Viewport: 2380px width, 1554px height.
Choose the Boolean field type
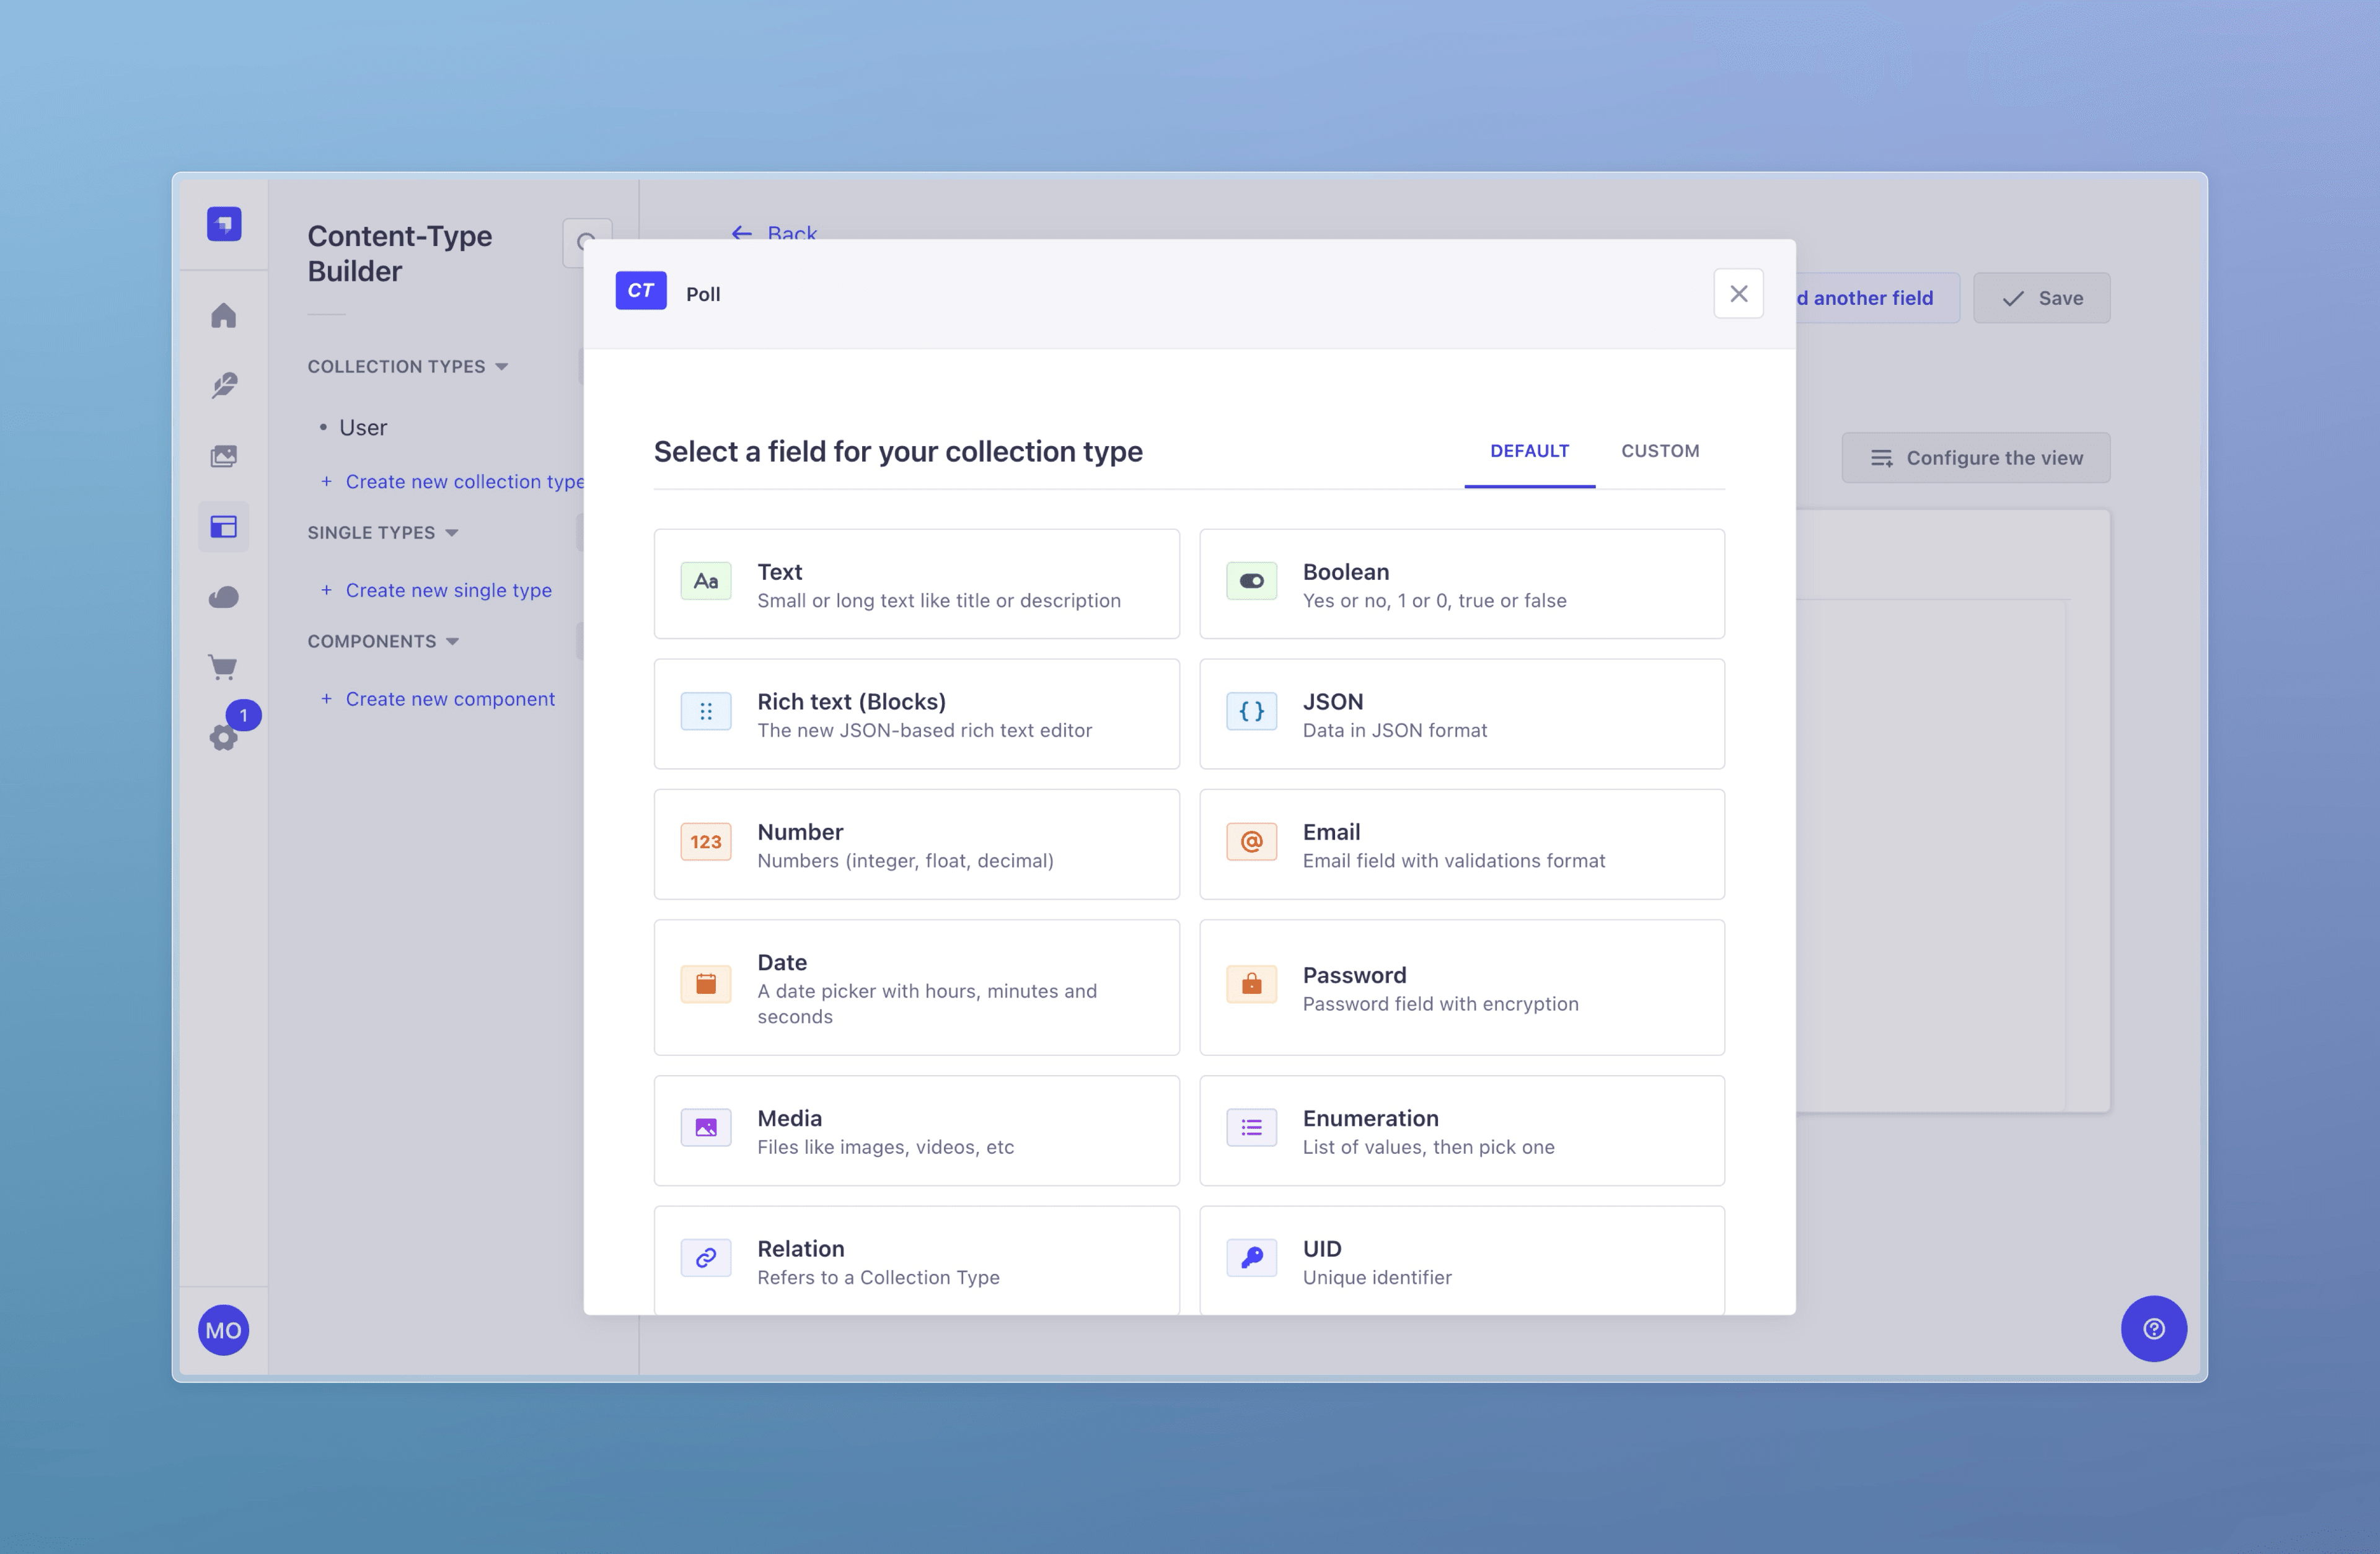(1461, 584)
